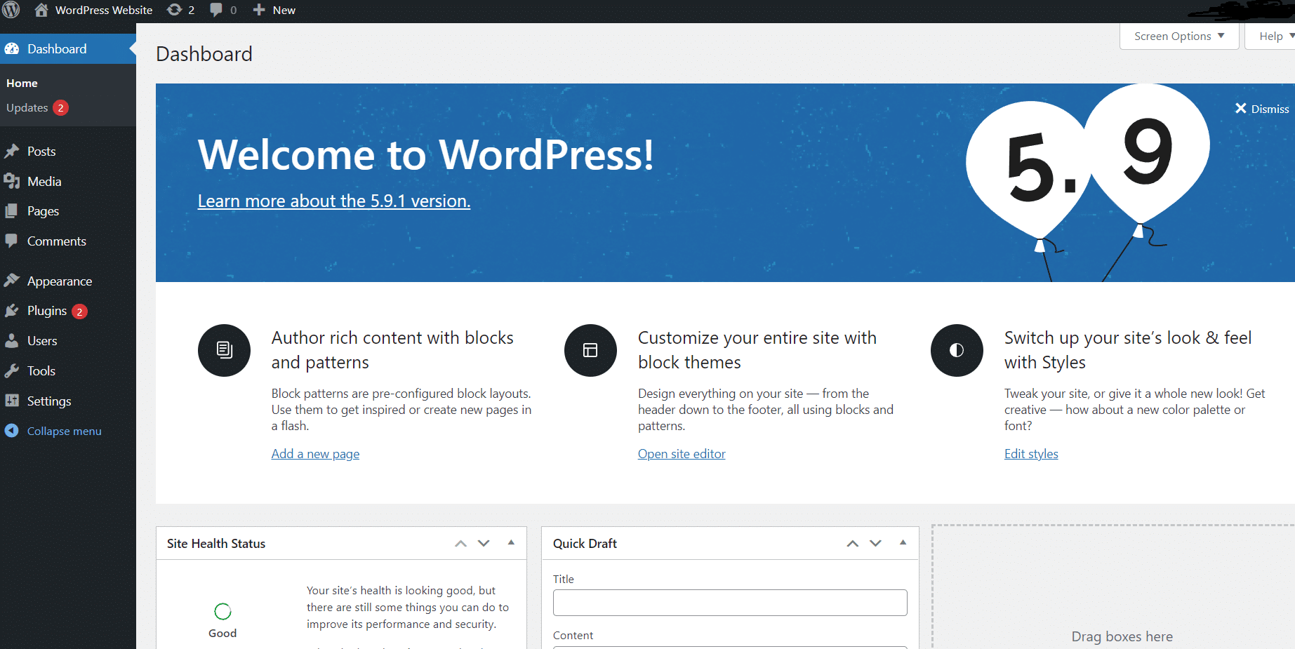Click the block themes layout icon
Viewport: 1295px width, 649px height.
pos(590,350)
